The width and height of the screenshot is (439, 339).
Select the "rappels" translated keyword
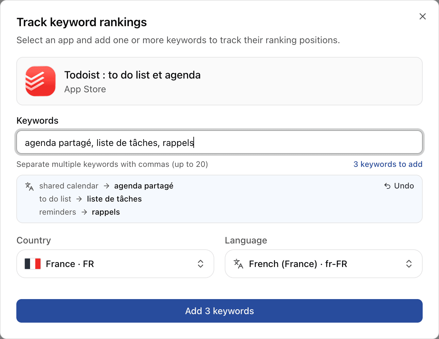click(x=106, y=212)
